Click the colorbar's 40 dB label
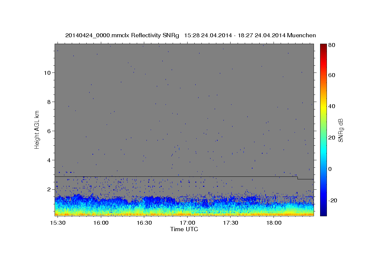Viewport: 388px width, 259px height. (x=332, y=106)
